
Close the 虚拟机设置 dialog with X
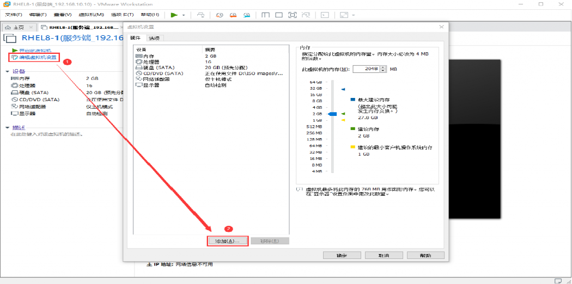(441, 27)
